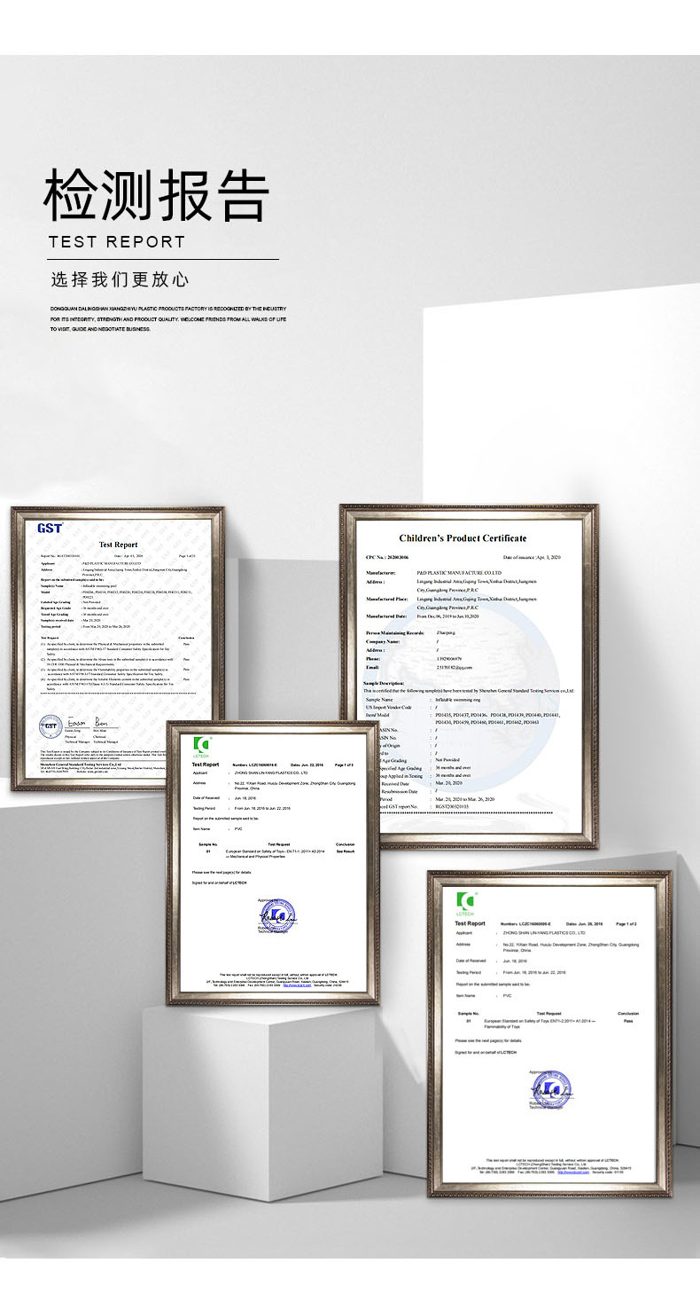Click the "Test Report" title on the GST certificate
This screenshot has width=700, height=1310.
(118, 545)
